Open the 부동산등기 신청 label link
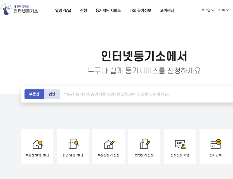The image size is (233, 179). [x=108, y=155]
